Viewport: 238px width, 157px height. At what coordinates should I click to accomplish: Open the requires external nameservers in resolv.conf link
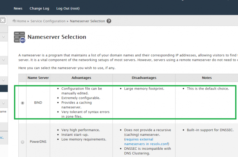146,141
